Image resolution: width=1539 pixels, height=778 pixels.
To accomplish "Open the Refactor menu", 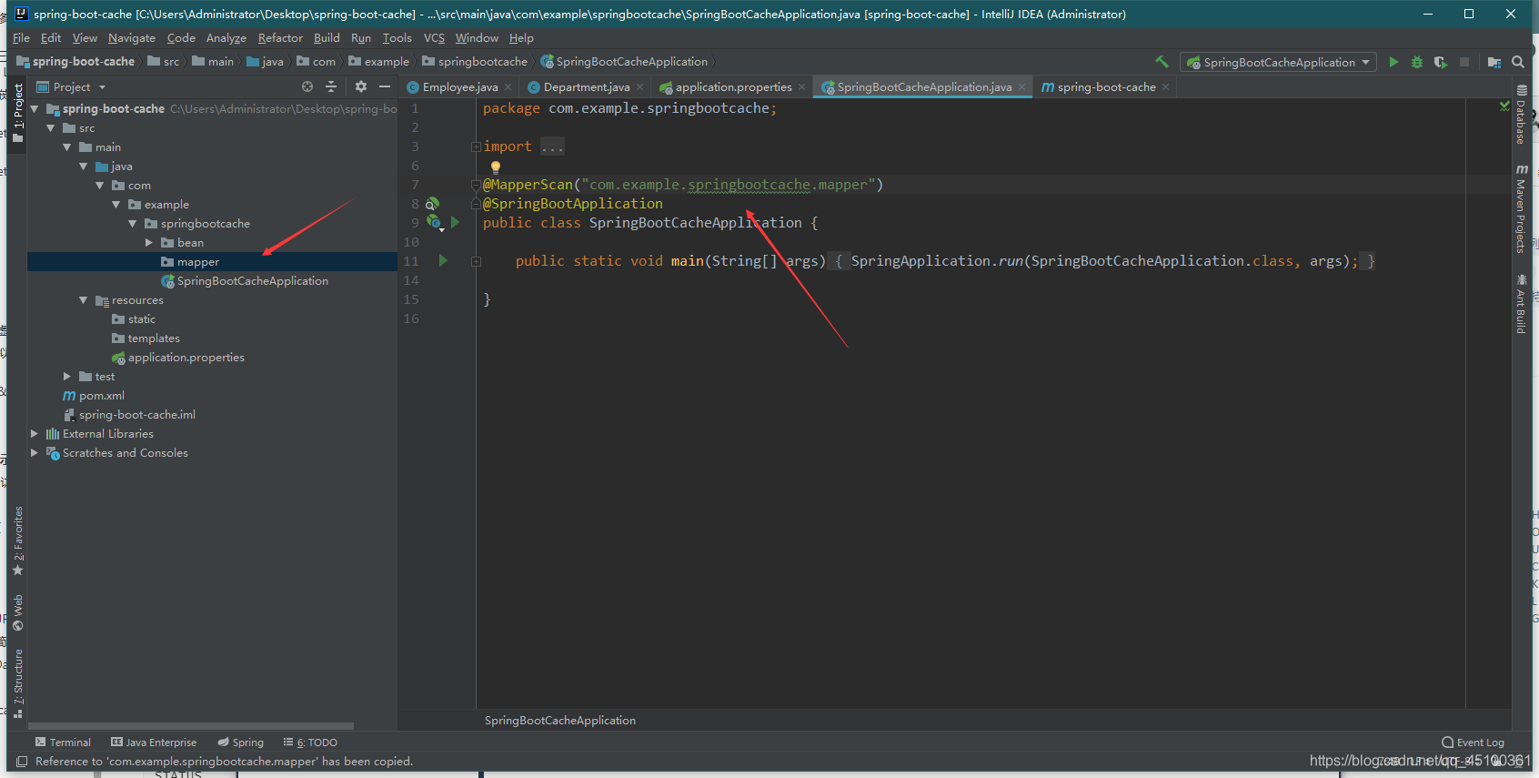I will pos(280,38).
